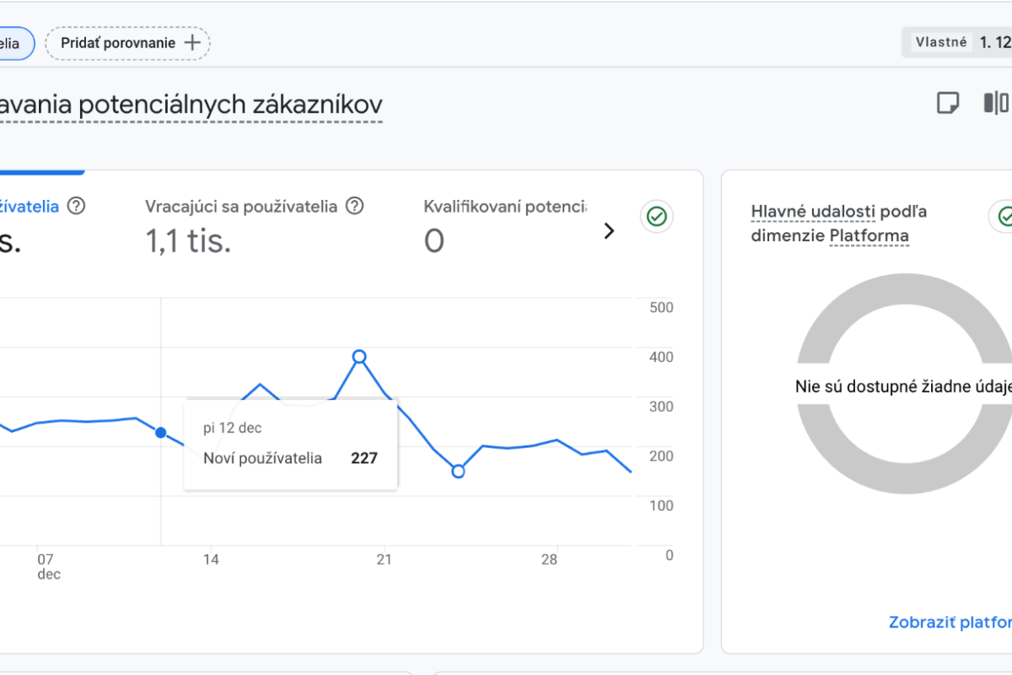
Task: Click the Pridať porovnanie button
Action: [x=128, y=43]
